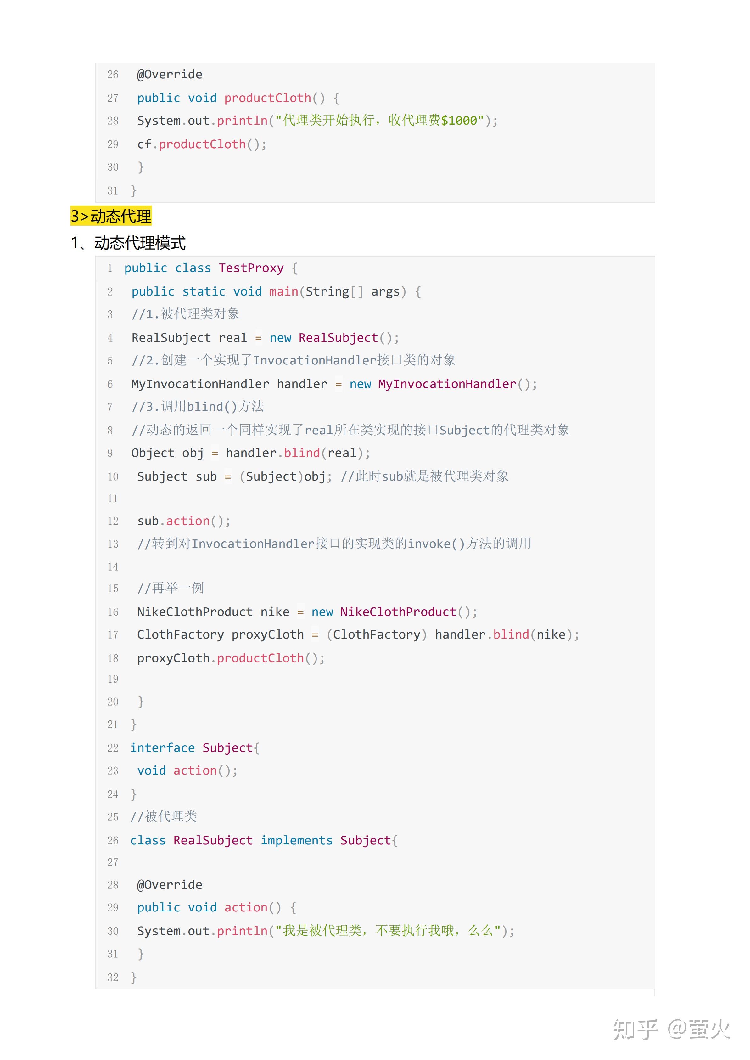This screenshot has width=750, height=1060.
Task: Click the (ClothFactory) cast on line 17
Action: click(x=376, y=635)
